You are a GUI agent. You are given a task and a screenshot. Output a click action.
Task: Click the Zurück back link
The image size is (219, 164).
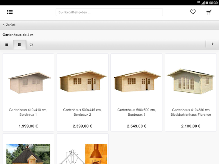click(x=11, y=25)
